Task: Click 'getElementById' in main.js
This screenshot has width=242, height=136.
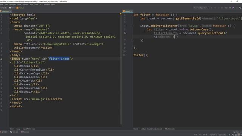Action: [x=188, y=19]
